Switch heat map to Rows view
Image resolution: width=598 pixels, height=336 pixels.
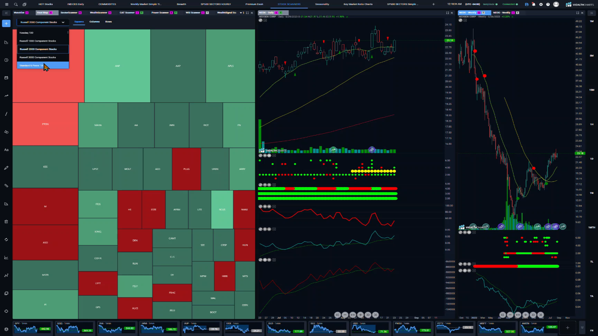108,22
